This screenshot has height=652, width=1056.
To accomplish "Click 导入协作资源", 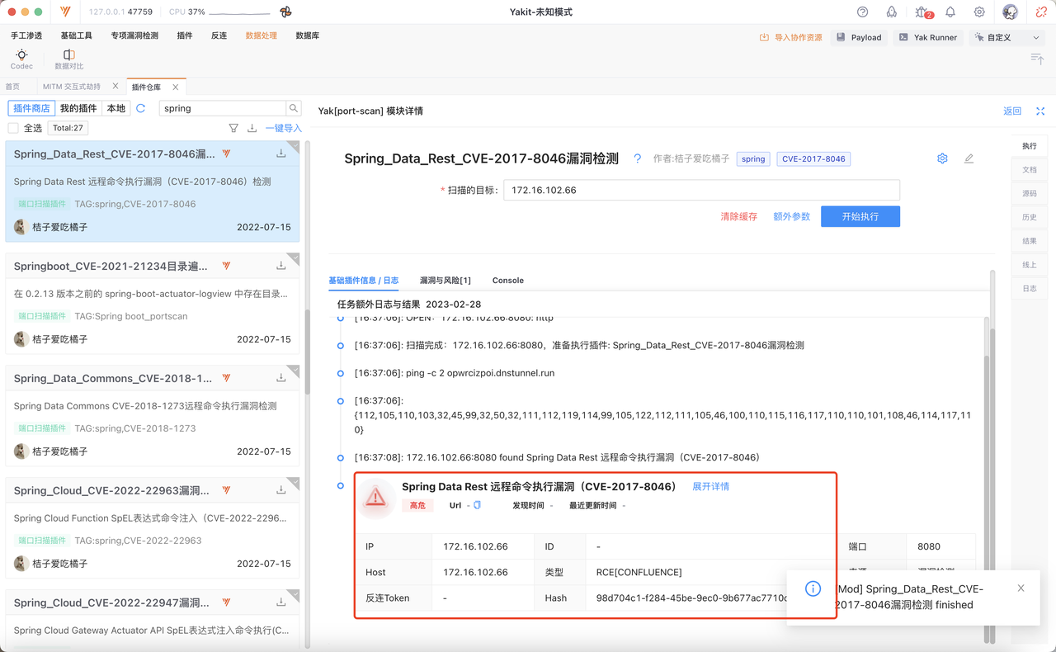I will click(x=791, y=37).
